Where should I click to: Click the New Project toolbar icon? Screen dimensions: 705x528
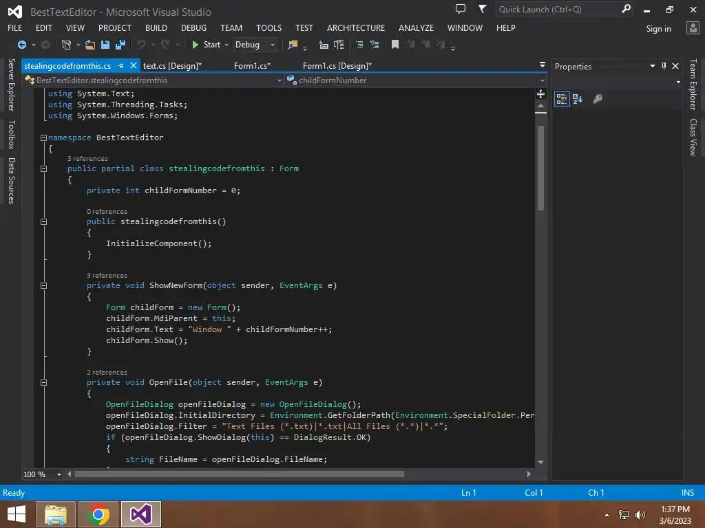click(x=66, y=45)
